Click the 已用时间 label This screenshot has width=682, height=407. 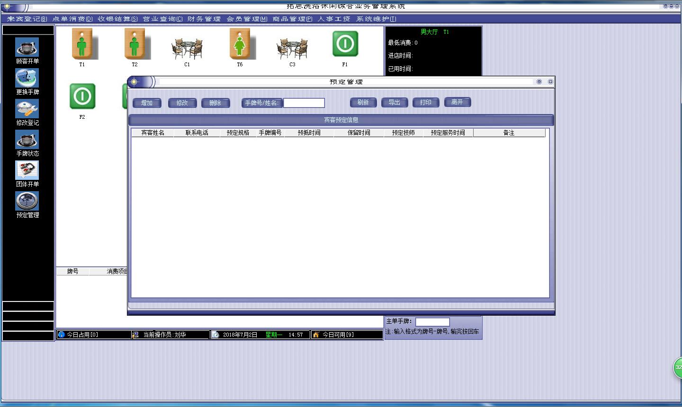pos(400,69)
